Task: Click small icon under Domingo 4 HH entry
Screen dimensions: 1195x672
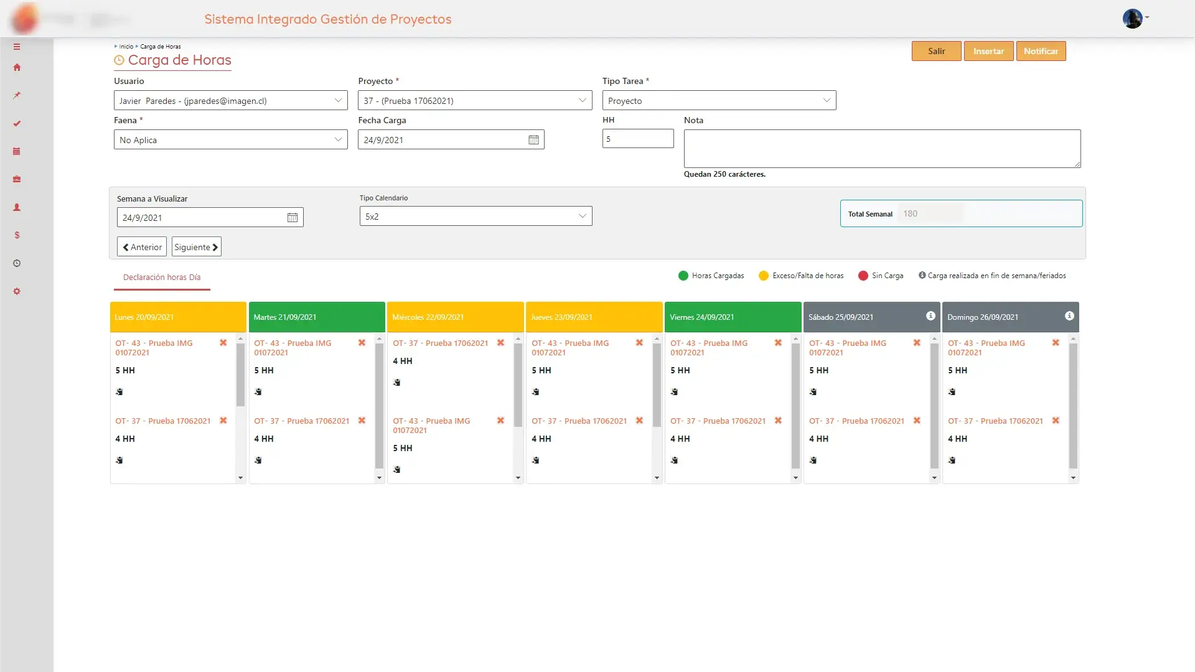Action: (952, 460)
